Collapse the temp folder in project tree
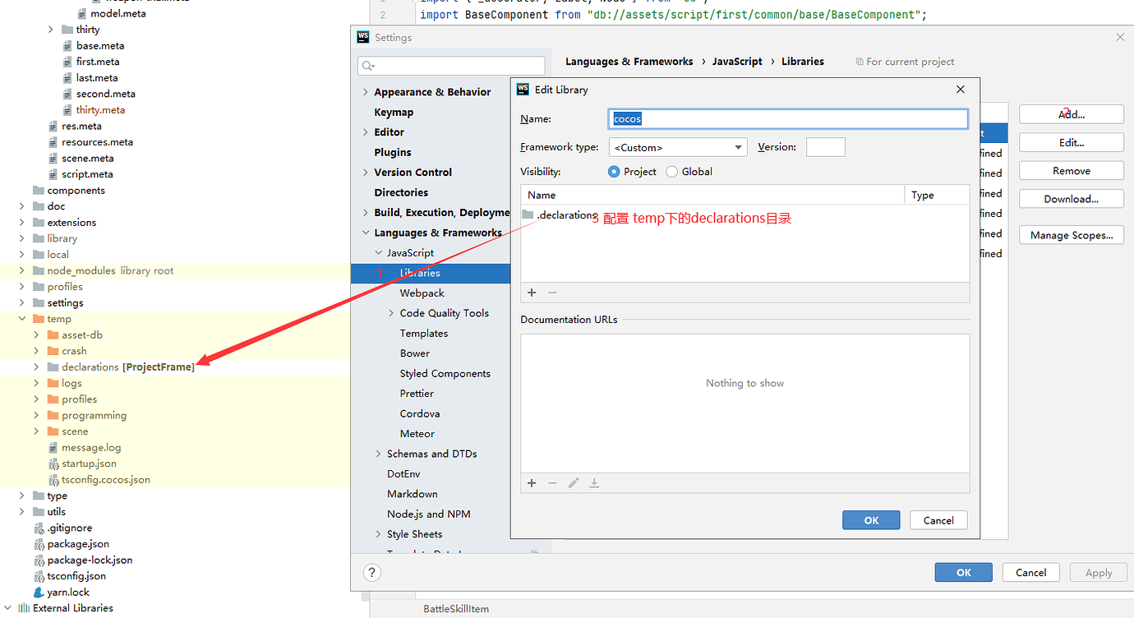This screenshot has height=618, width=1134. pos(21,318)
